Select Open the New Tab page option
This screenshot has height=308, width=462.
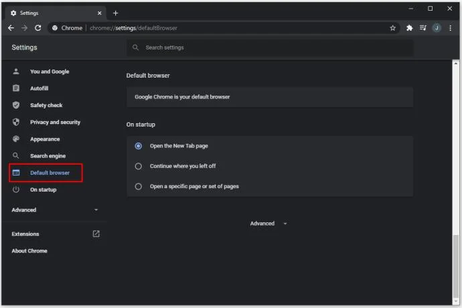139,146
